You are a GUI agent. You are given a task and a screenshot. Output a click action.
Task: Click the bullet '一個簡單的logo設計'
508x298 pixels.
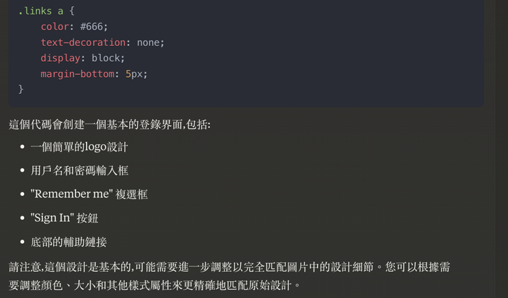(79, 147)
